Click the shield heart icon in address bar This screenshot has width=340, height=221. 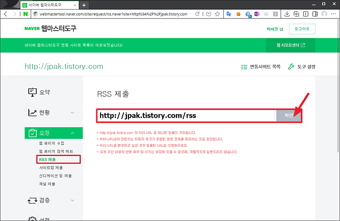pos(209,14)
